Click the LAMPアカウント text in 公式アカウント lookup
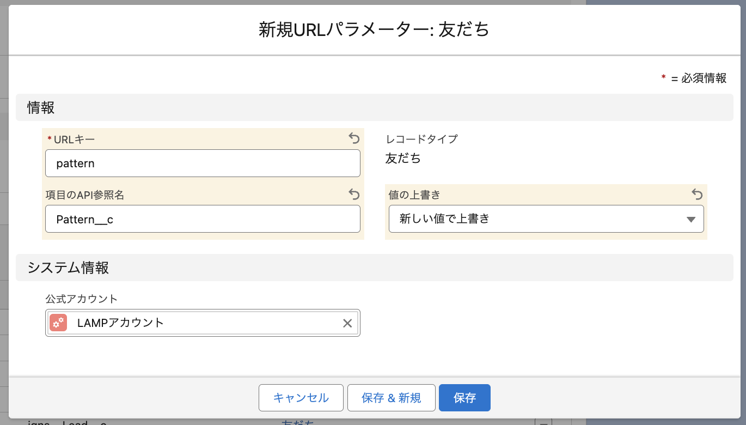The image size is (746, 425). coord(120,323)
